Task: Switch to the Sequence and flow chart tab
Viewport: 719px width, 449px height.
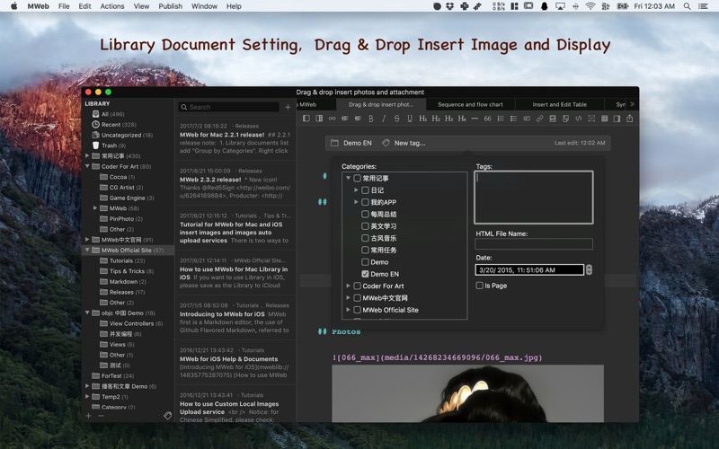Action: point(470,104)
